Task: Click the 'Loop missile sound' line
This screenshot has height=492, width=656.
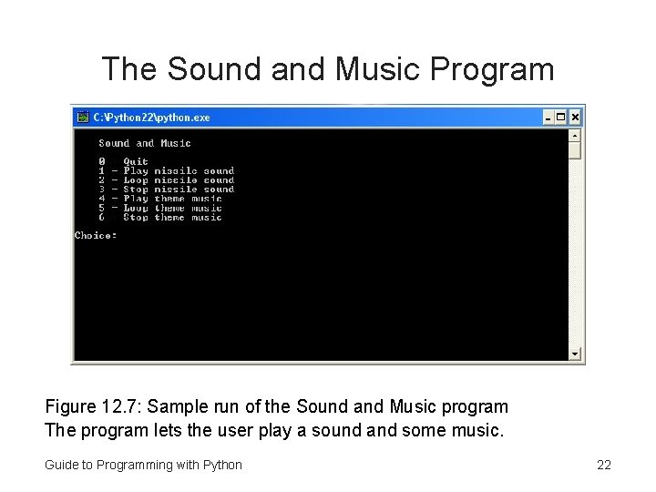Action: pos(167,179)
